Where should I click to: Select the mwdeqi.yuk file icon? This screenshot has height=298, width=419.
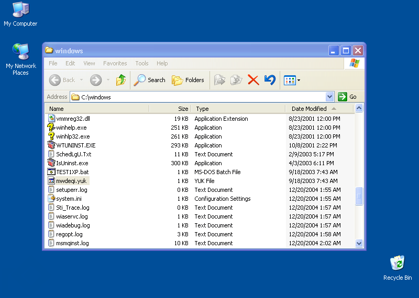[51, 181]
